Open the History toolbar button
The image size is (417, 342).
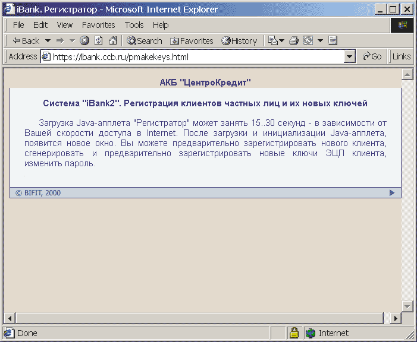[x=239, y=41]
